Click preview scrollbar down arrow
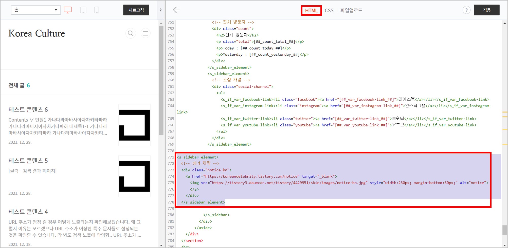 tap(161, 245)
